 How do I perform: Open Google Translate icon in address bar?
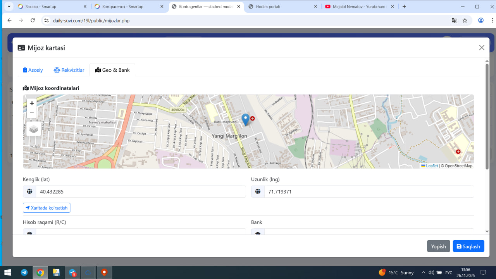click(x=455, y=21)
